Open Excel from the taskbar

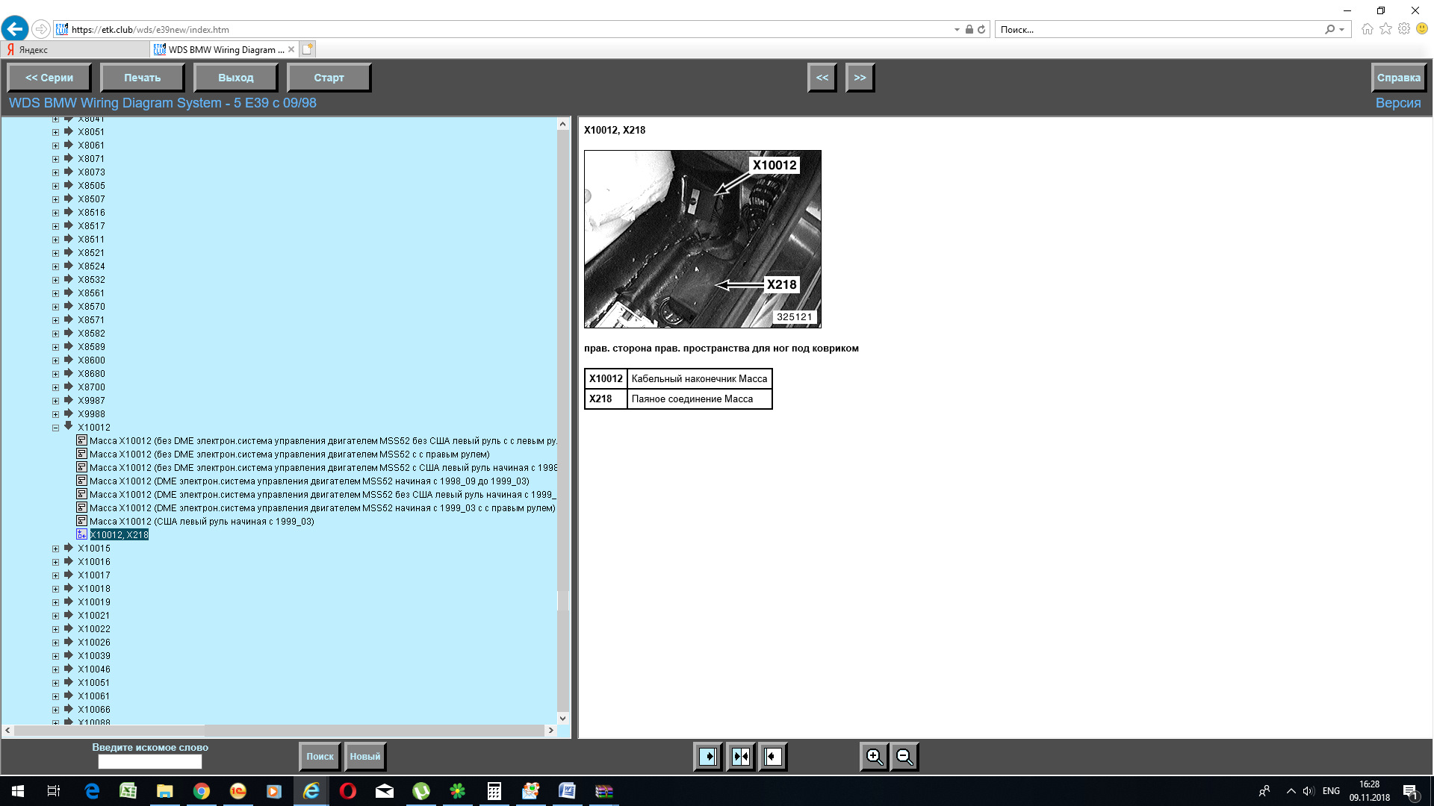point(128,791)
